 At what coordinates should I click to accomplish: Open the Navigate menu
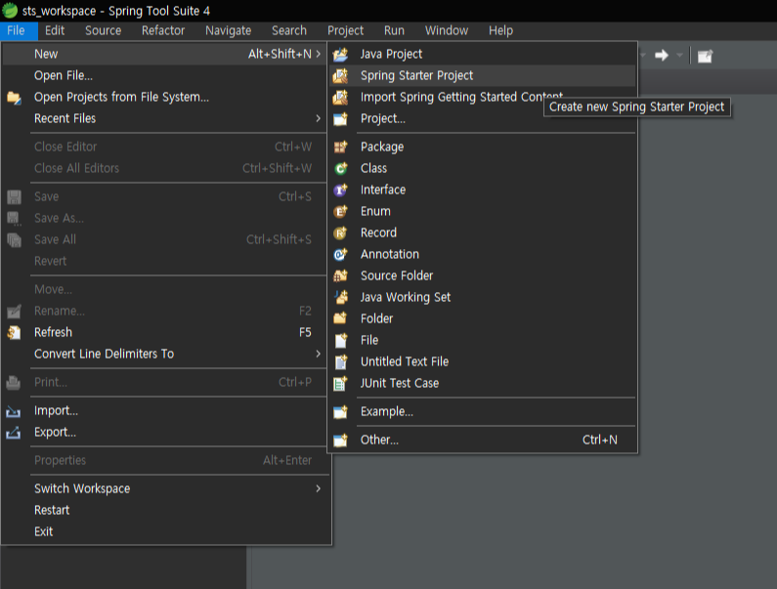[228, 30]
